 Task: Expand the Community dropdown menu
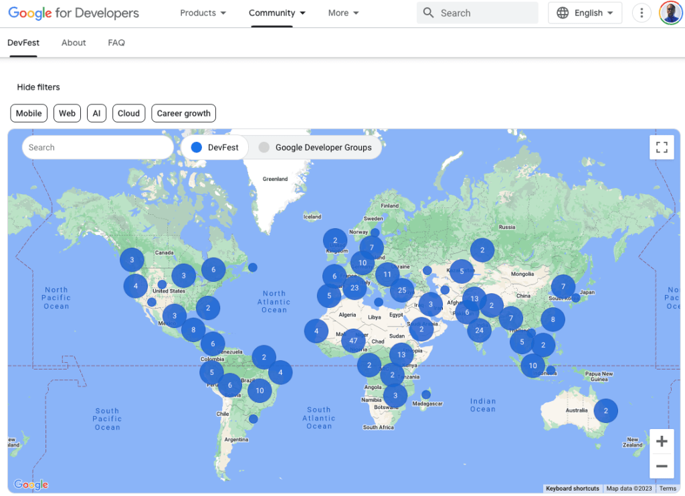pyautogui.click(x=277, y=13)
